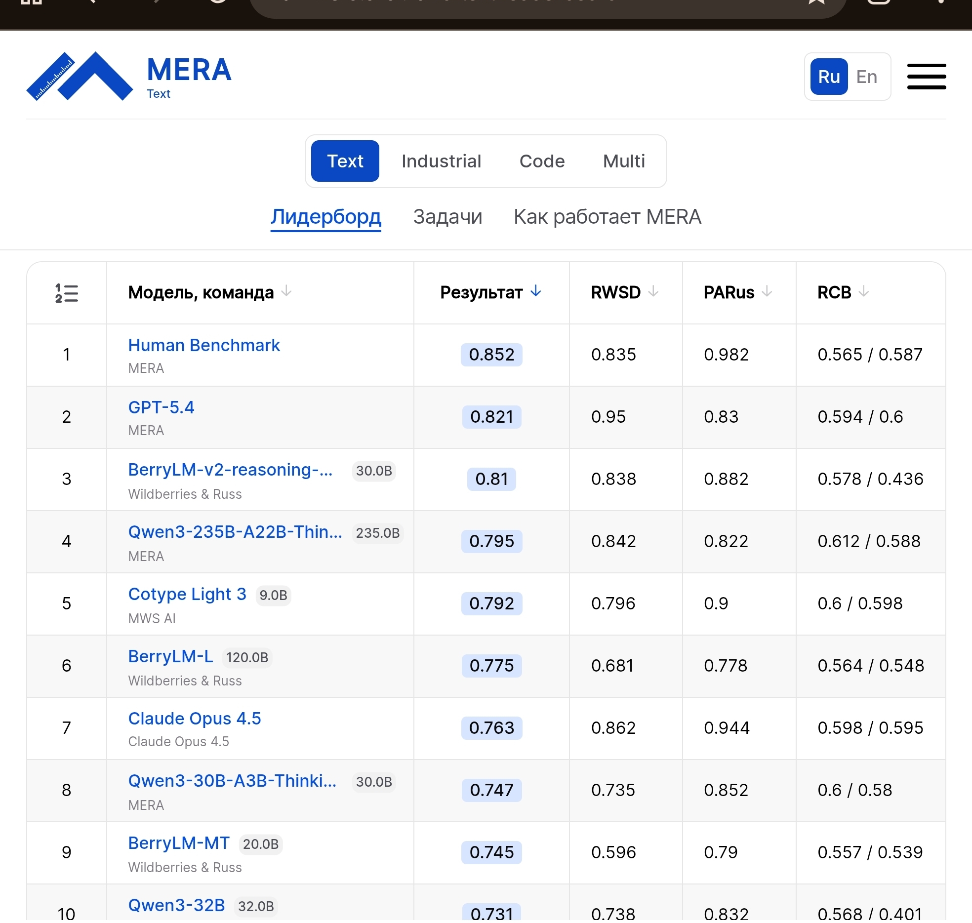972x923 pixels.
Task: Click the MERA title text
Action: [x=189, y=70]
